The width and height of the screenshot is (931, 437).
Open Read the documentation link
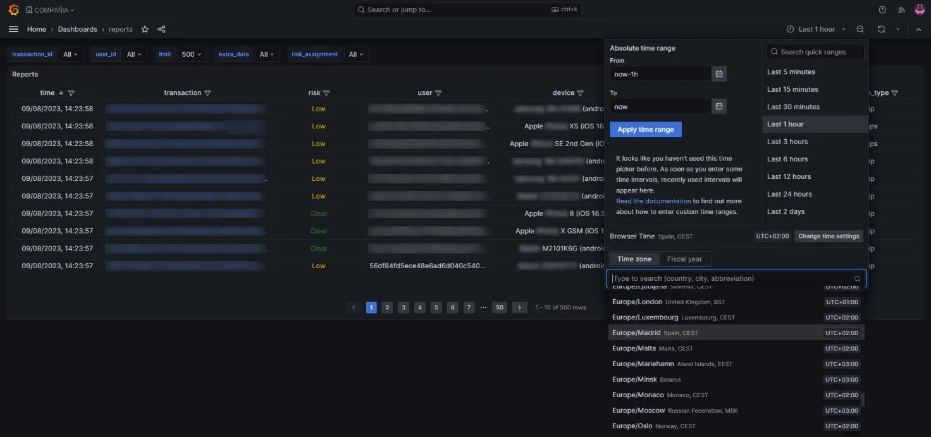pyautogui.click(x=653, y=201)
